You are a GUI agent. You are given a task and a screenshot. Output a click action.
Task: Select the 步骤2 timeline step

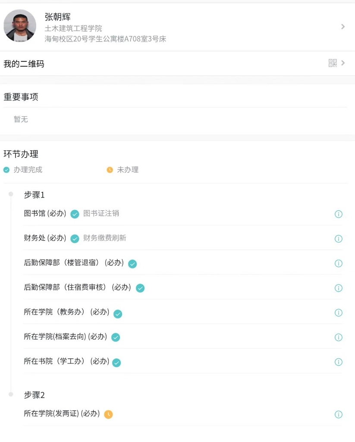pos(34,395)
